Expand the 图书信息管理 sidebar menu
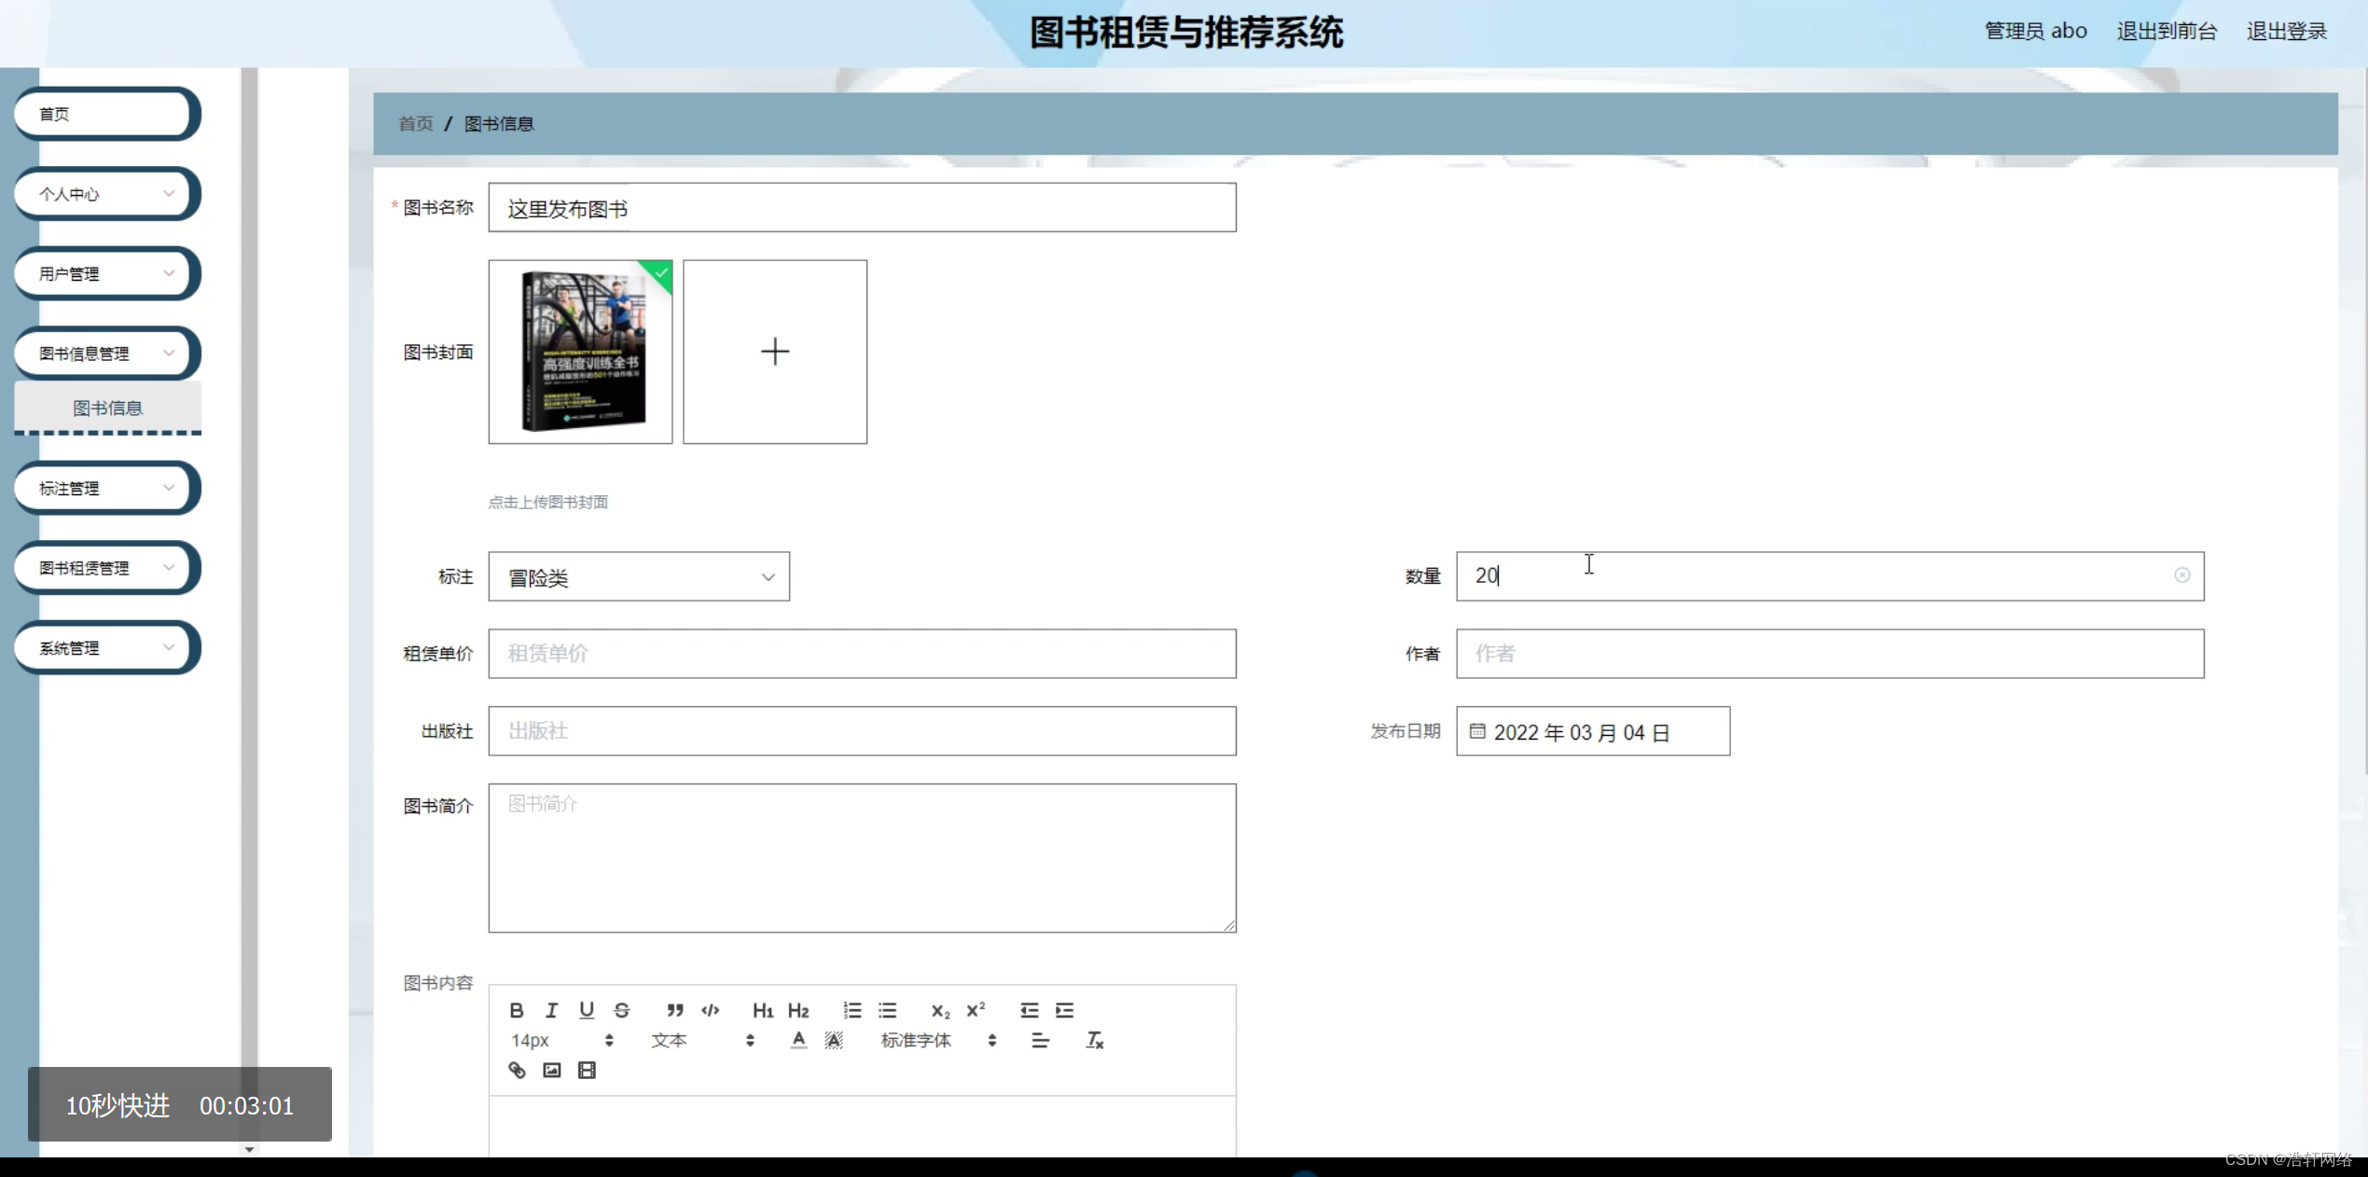This screenshot has width=2368, height=1177. click(106, 353)
